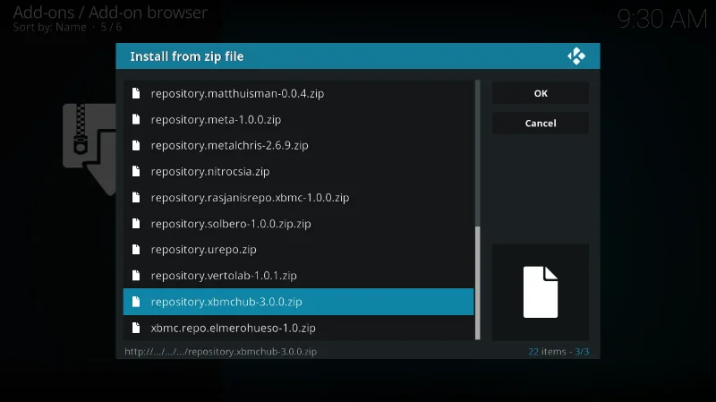This screenshot has height=402, width=716.
Task: Click file icon beside repository.nitrocsia.zip
Action: click(x=136, y=171)
